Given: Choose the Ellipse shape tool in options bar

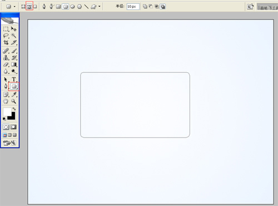Looking at the screenshot, I should (x=72, y=7).
